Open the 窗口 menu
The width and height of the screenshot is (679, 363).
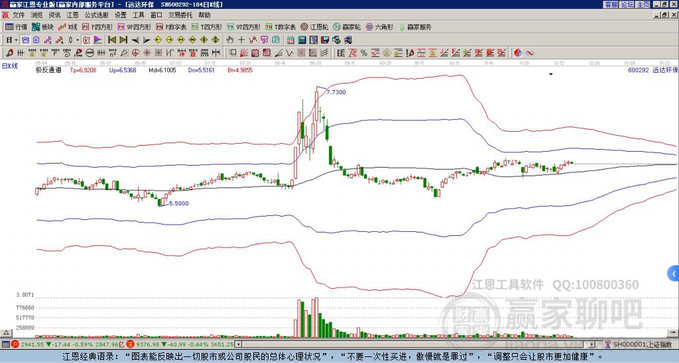pos(156,15)
